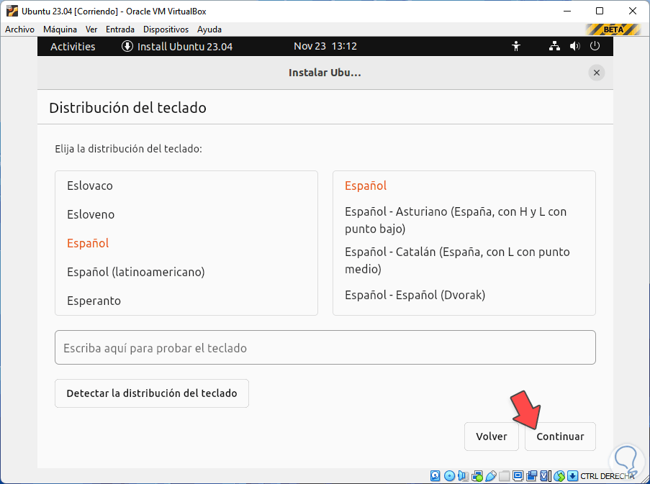This screenshot has height=484, width=650.
Task: Click the mouse integration status icon
Action: pos(559,475)
